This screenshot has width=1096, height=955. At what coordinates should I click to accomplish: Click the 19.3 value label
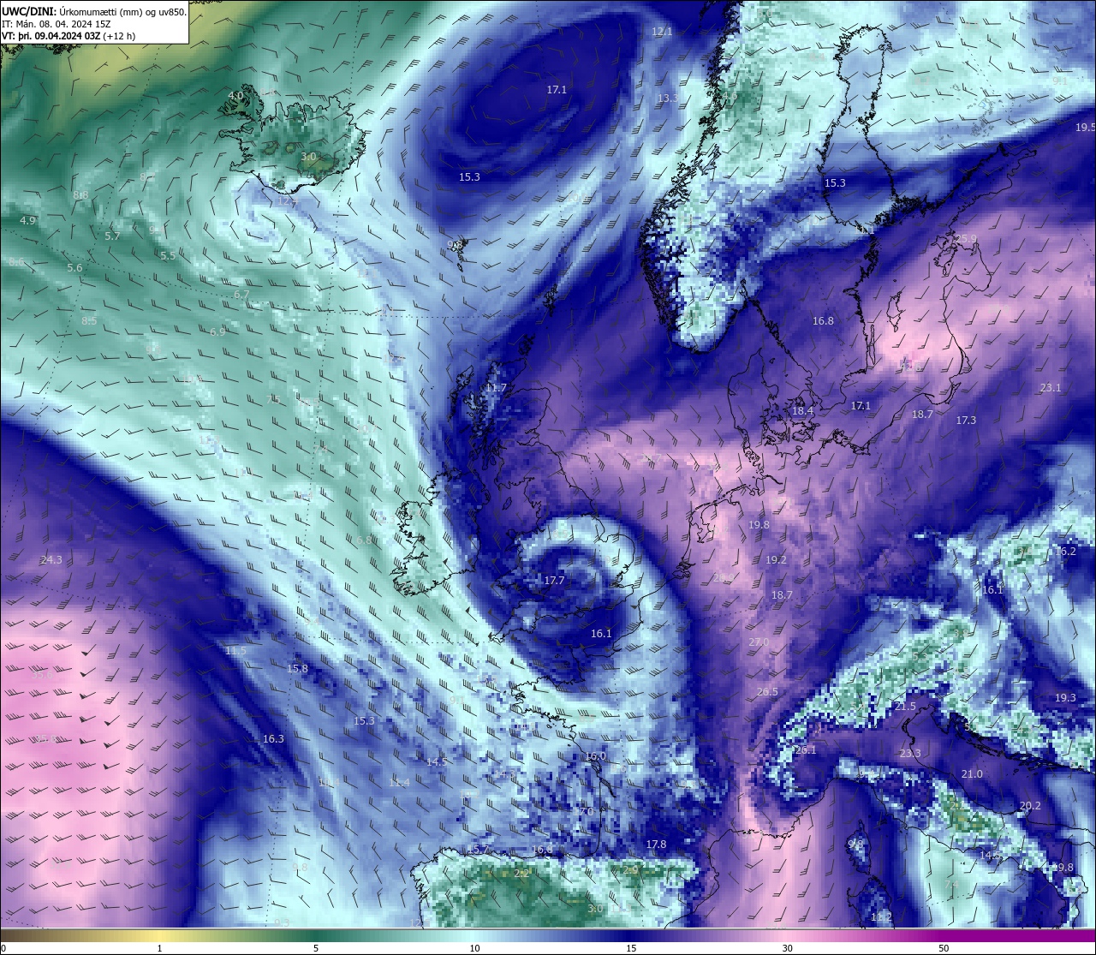[1065, 698]
